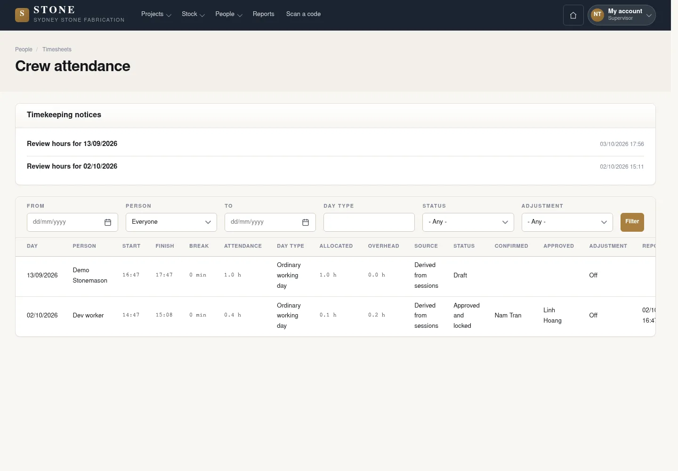This screenshot has width=678, height=471.
Task: Click the NT user avatar
Action: [597, 15]
